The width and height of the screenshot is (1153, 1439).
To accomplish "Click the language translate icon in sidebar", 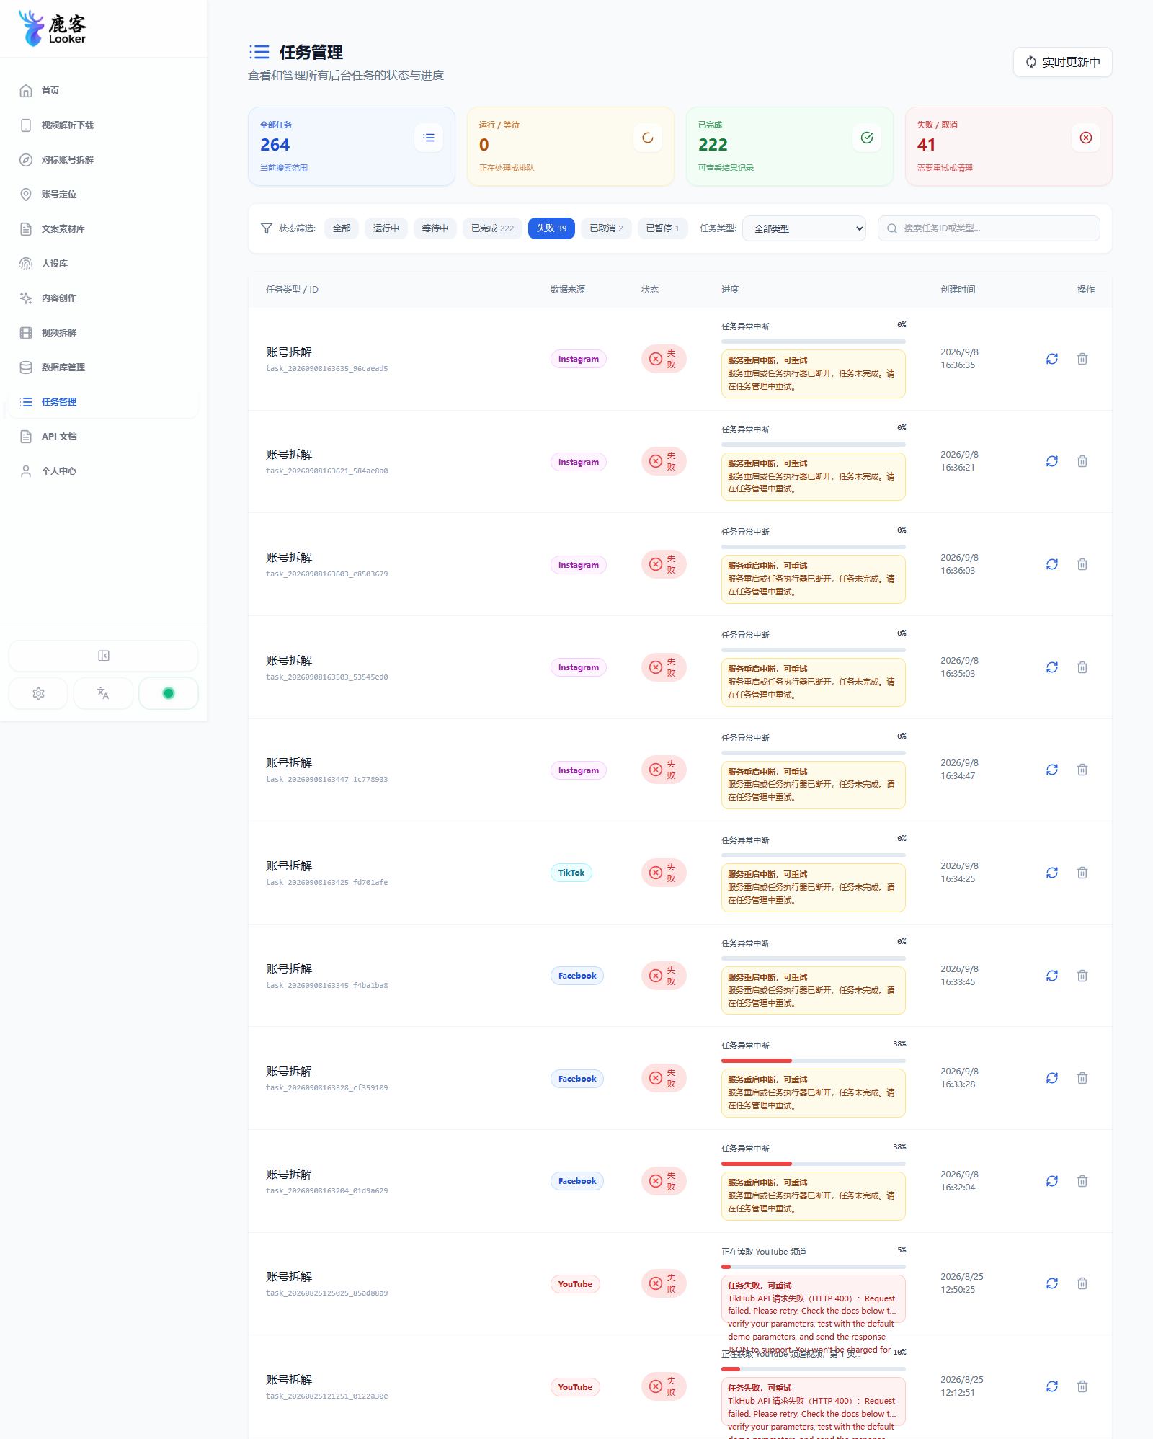I will coord(103,693).
